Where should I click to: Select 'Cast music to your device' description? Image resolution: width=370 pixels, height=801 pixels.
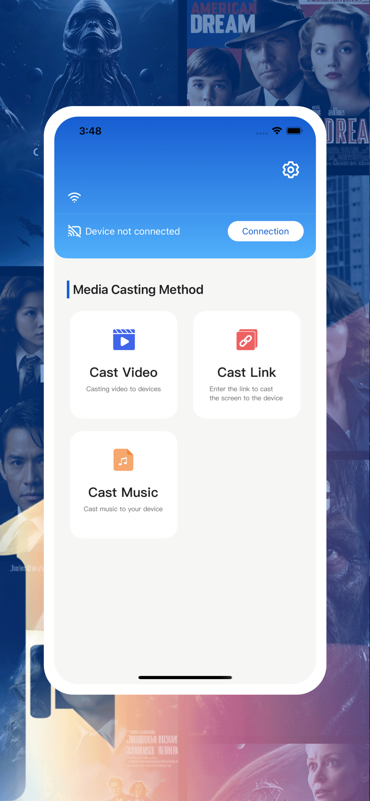click(x=123, y=509)
